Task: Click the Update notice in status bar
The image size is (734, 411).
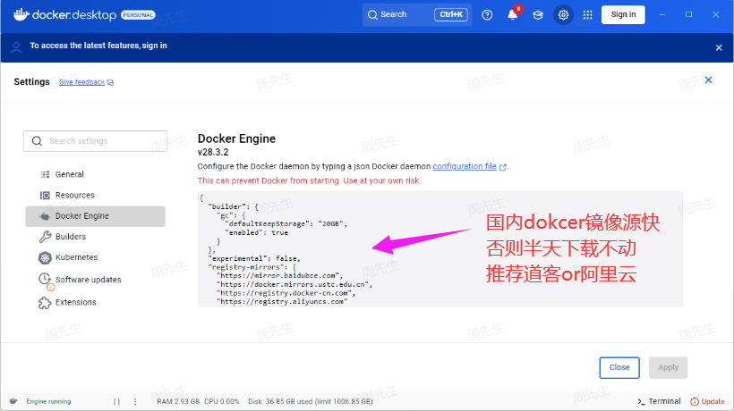Action: (x=708, y=402)
